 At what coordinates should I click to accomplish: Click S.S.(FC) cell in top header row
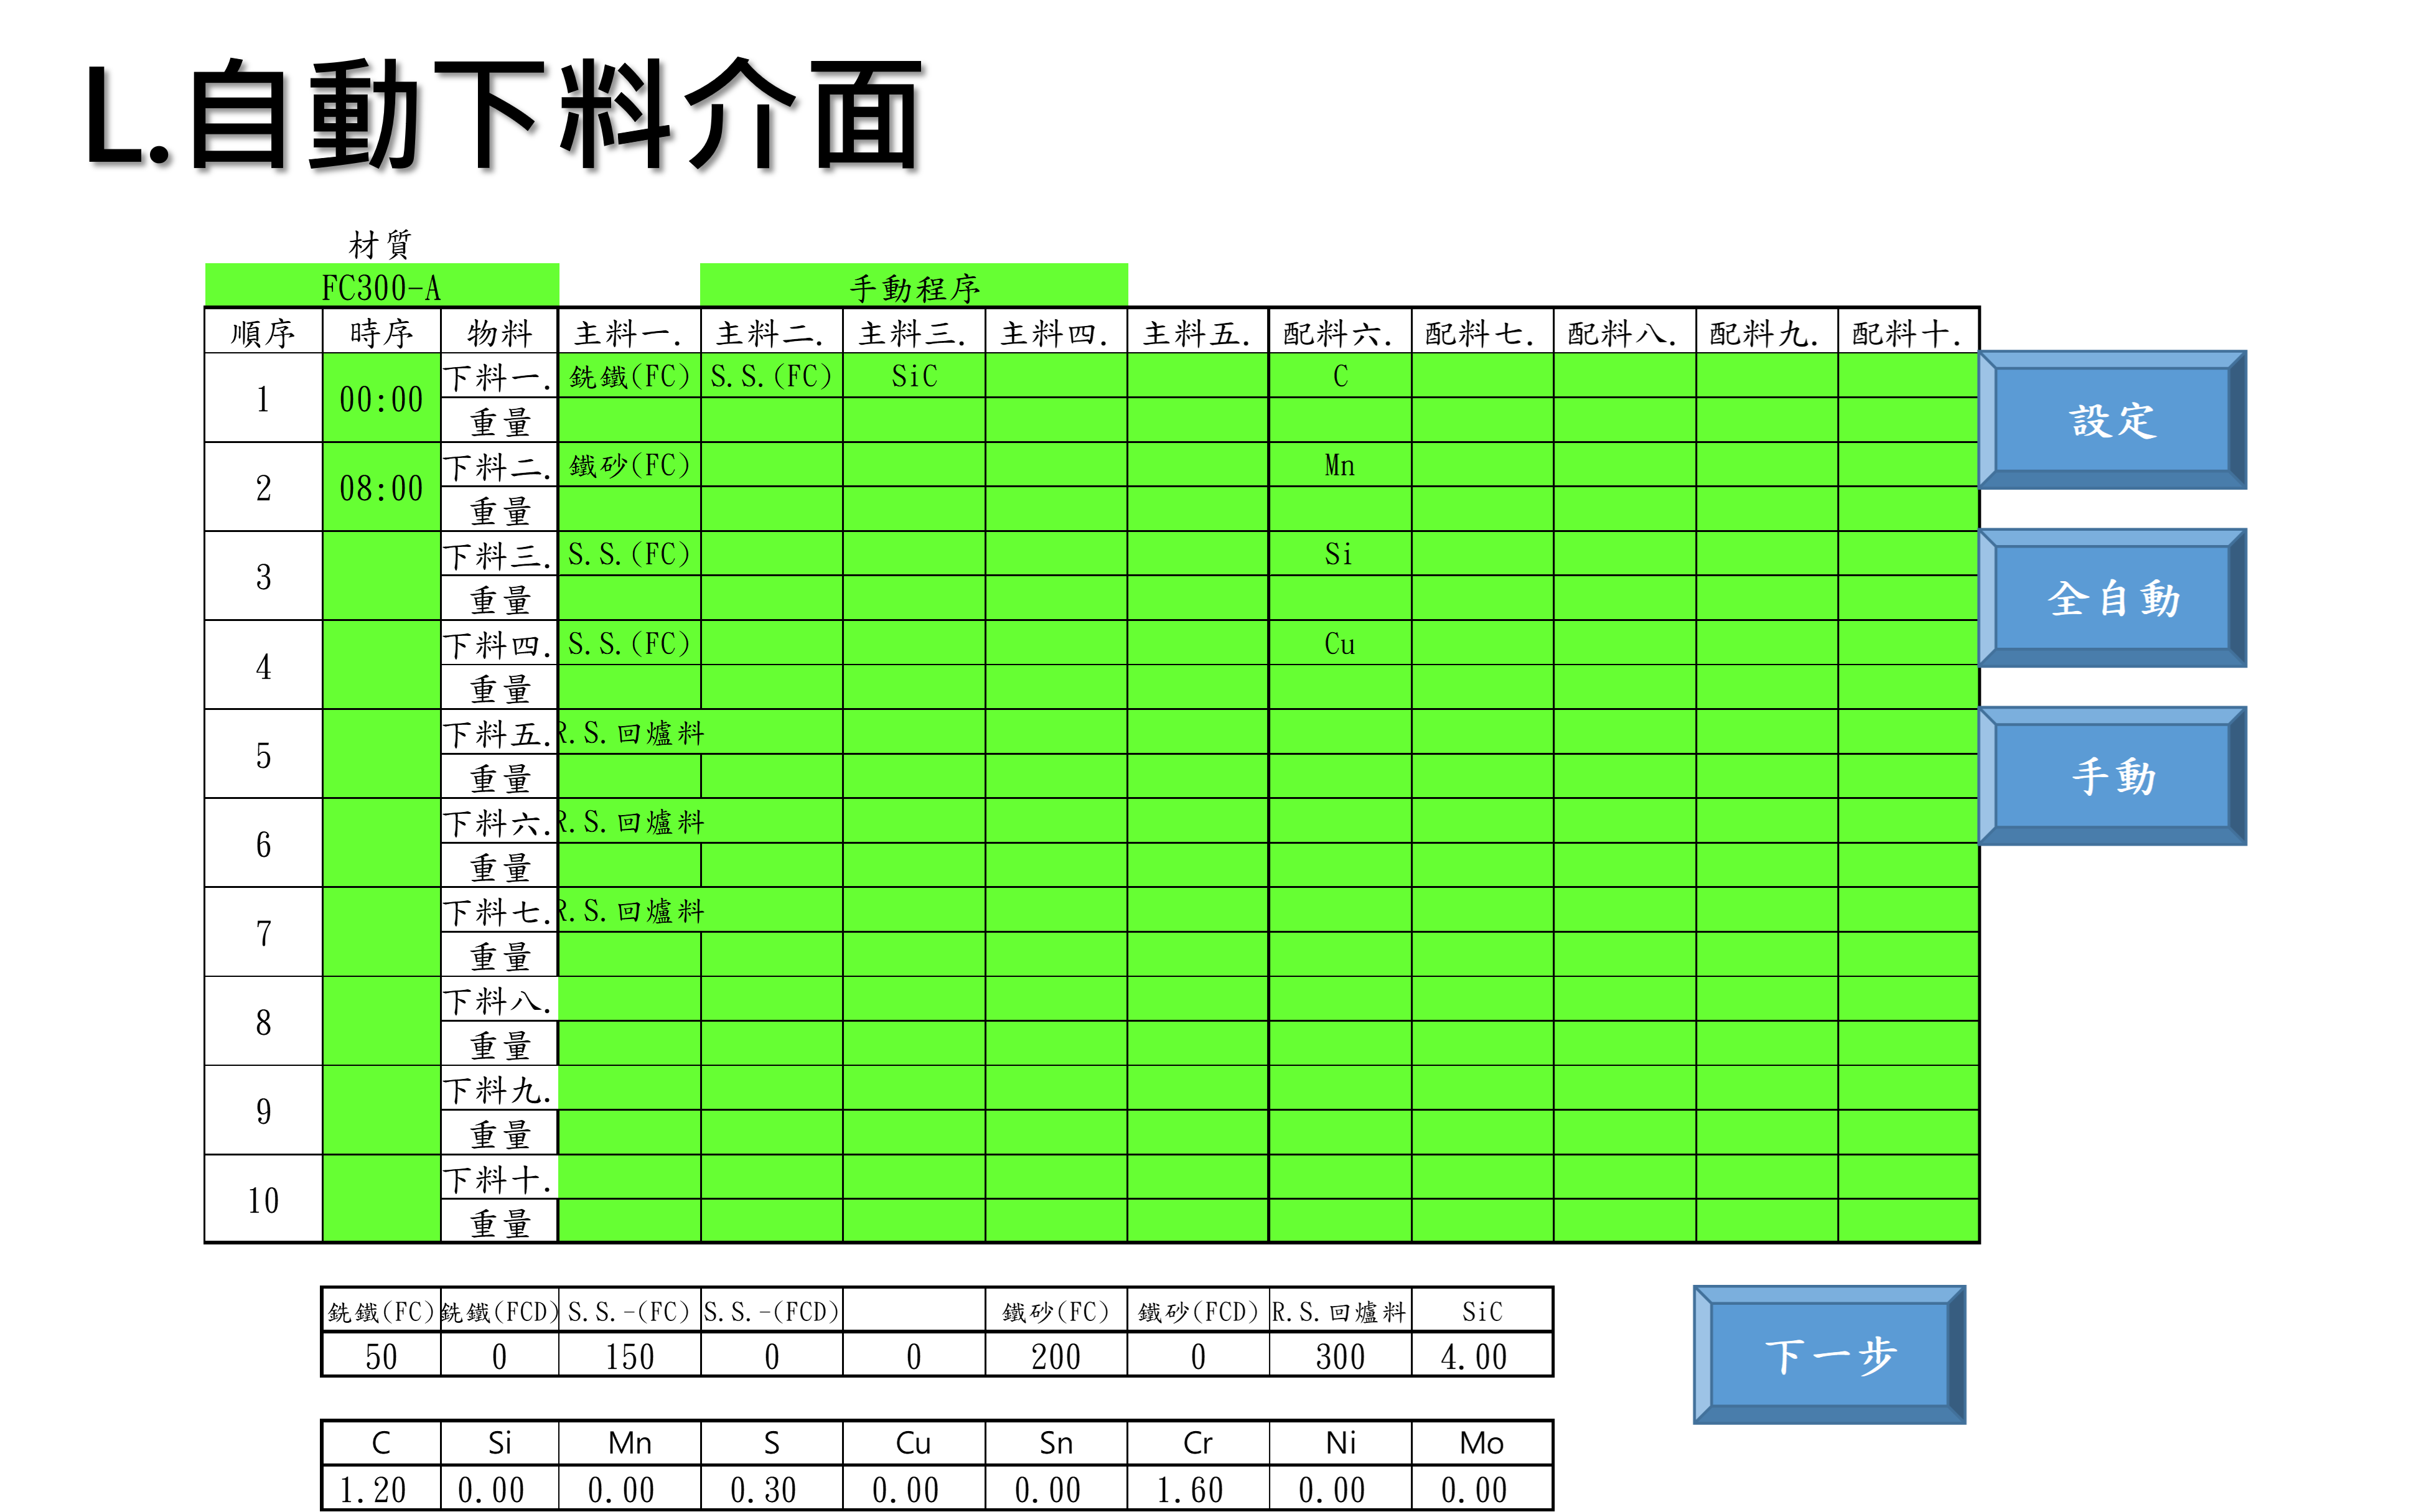click(x=771, y=376)
